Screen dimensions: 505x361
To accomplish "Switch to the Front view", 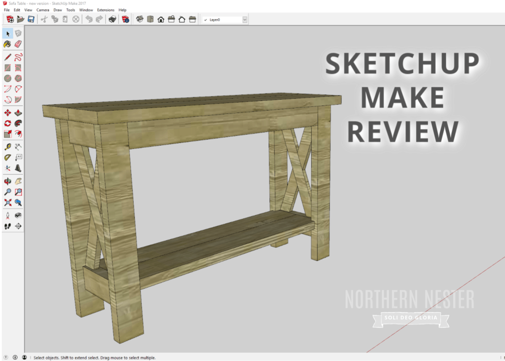I will click(161, 19).
